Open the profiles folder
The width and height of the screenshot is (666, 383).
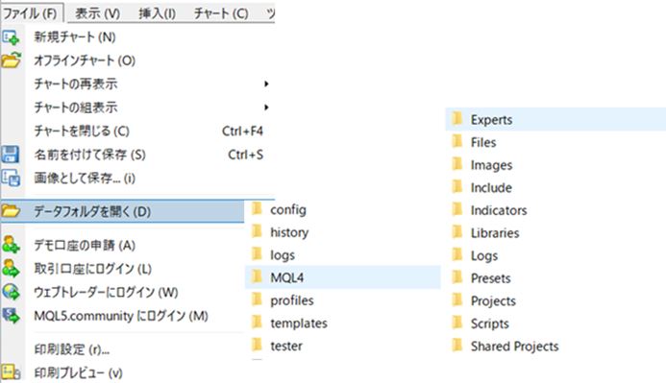292,300
